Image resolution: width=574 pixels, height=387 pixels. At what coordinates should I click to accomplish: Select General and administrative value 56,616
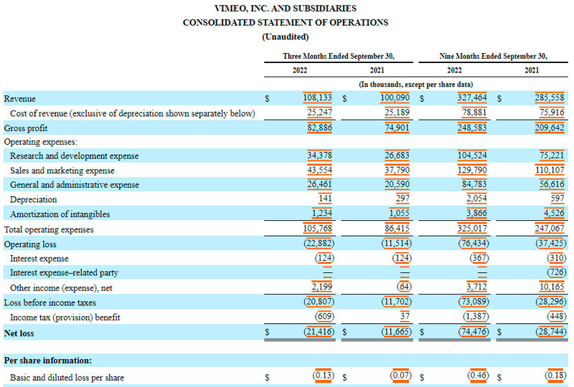(x=552, y=184)
